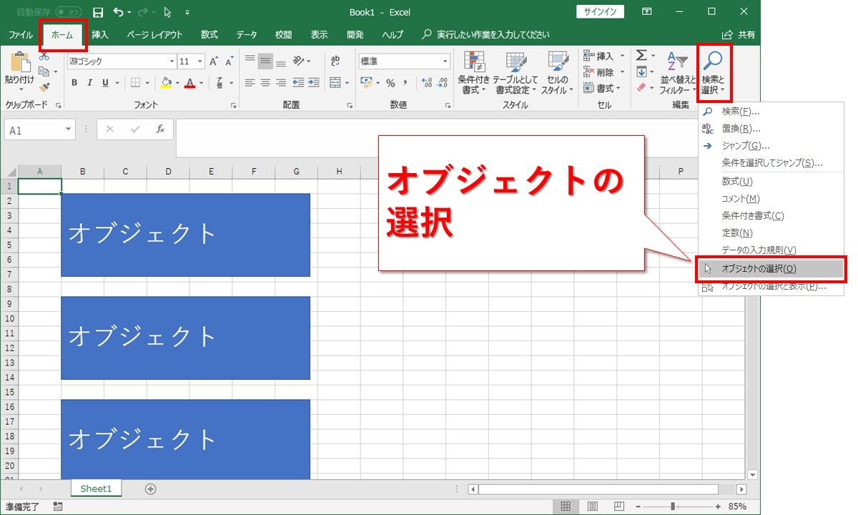Click the borders icon
858x515 pixels.
137,83
